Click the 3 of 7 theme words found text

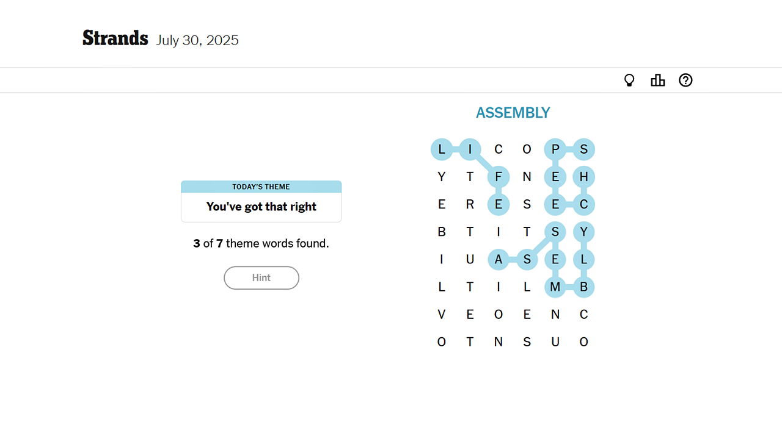point(261,243)
